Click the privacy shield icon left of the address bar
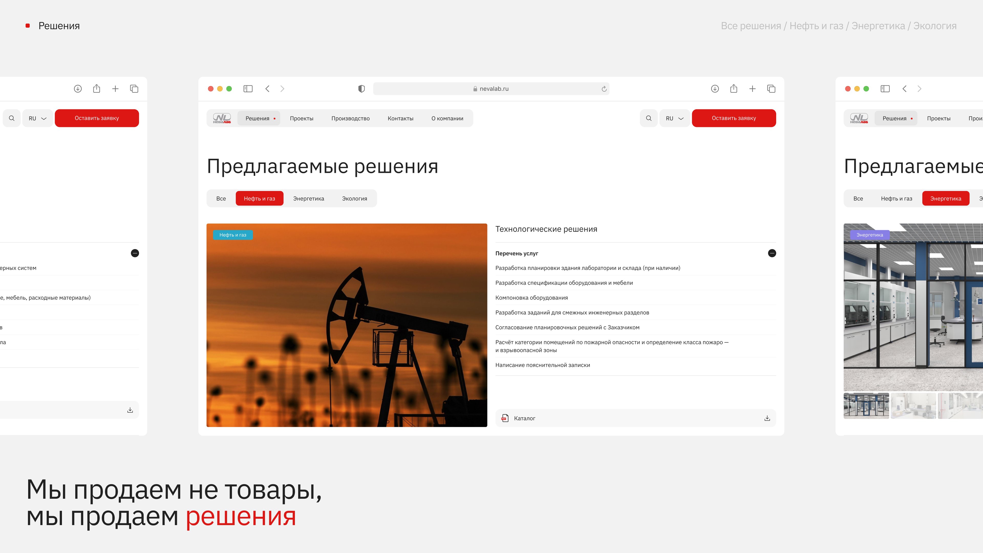The height and width of the screenshot is (553, 983). click(x=361, y=89)
